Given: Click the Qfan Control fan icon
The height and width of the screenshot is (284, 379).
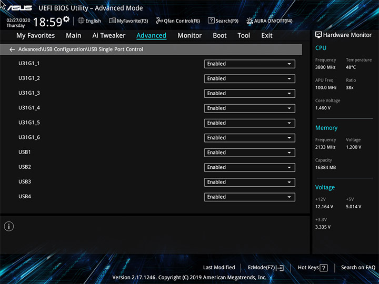Looking at the screenshot, I should tap(159, 21).
